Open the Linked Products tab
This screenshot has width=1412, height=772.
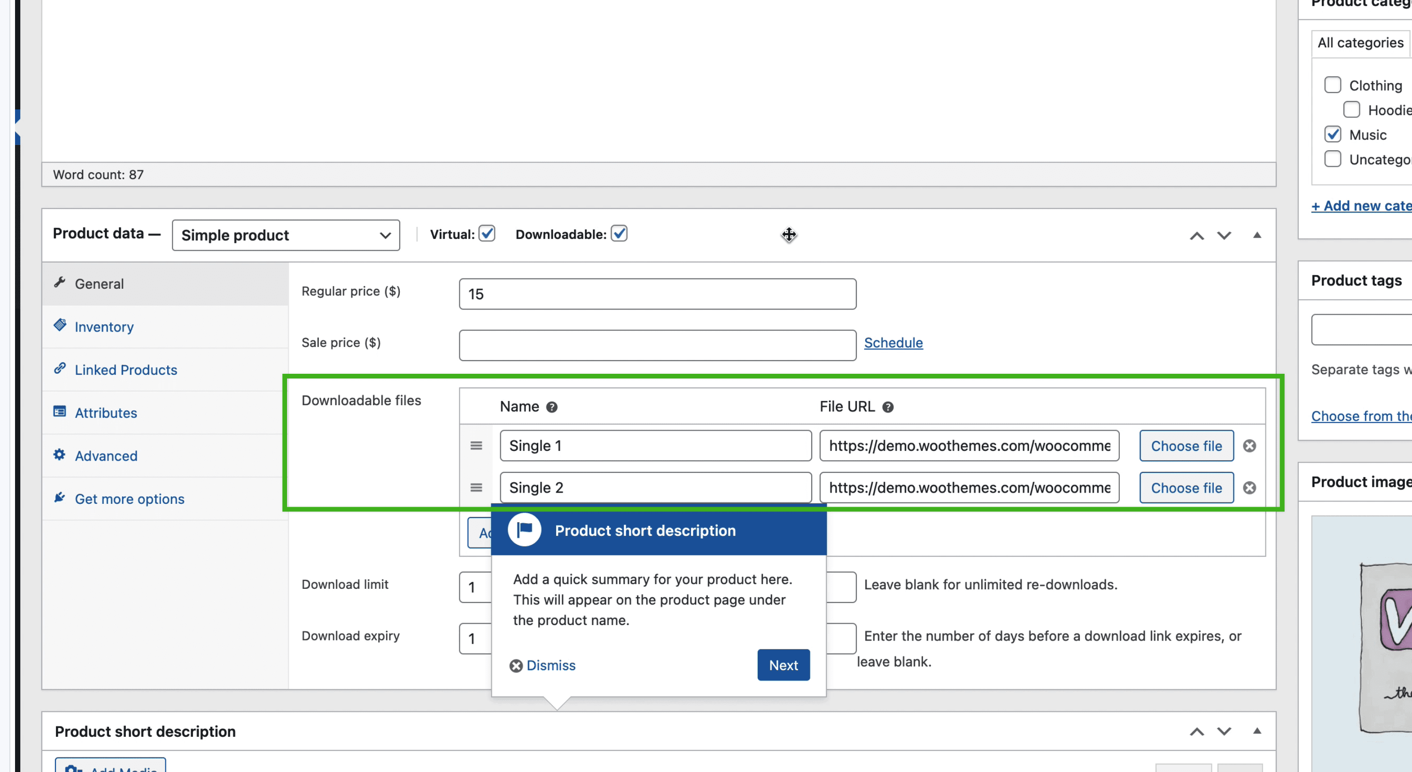pyautogui.click(x=125, y=369)
